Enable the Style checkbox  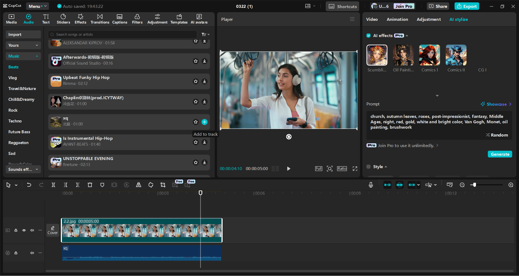pos(368,167)
